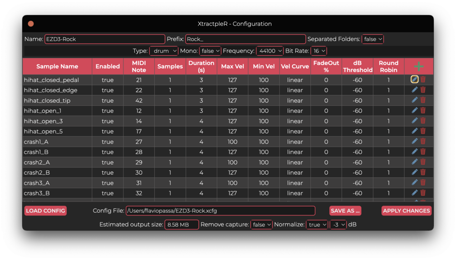This screenshot has height=260, width=456.
Task: Click the LOAD CONFIG button
Action: pos(45,211)
